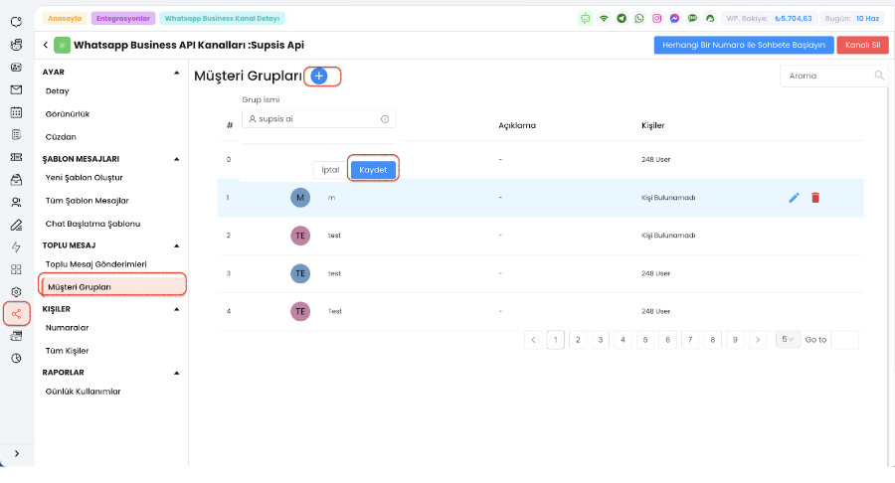The image size is (895, 483).
Task: Open the lightning bolt icon in left sidebar
Action: pos(16,246)
